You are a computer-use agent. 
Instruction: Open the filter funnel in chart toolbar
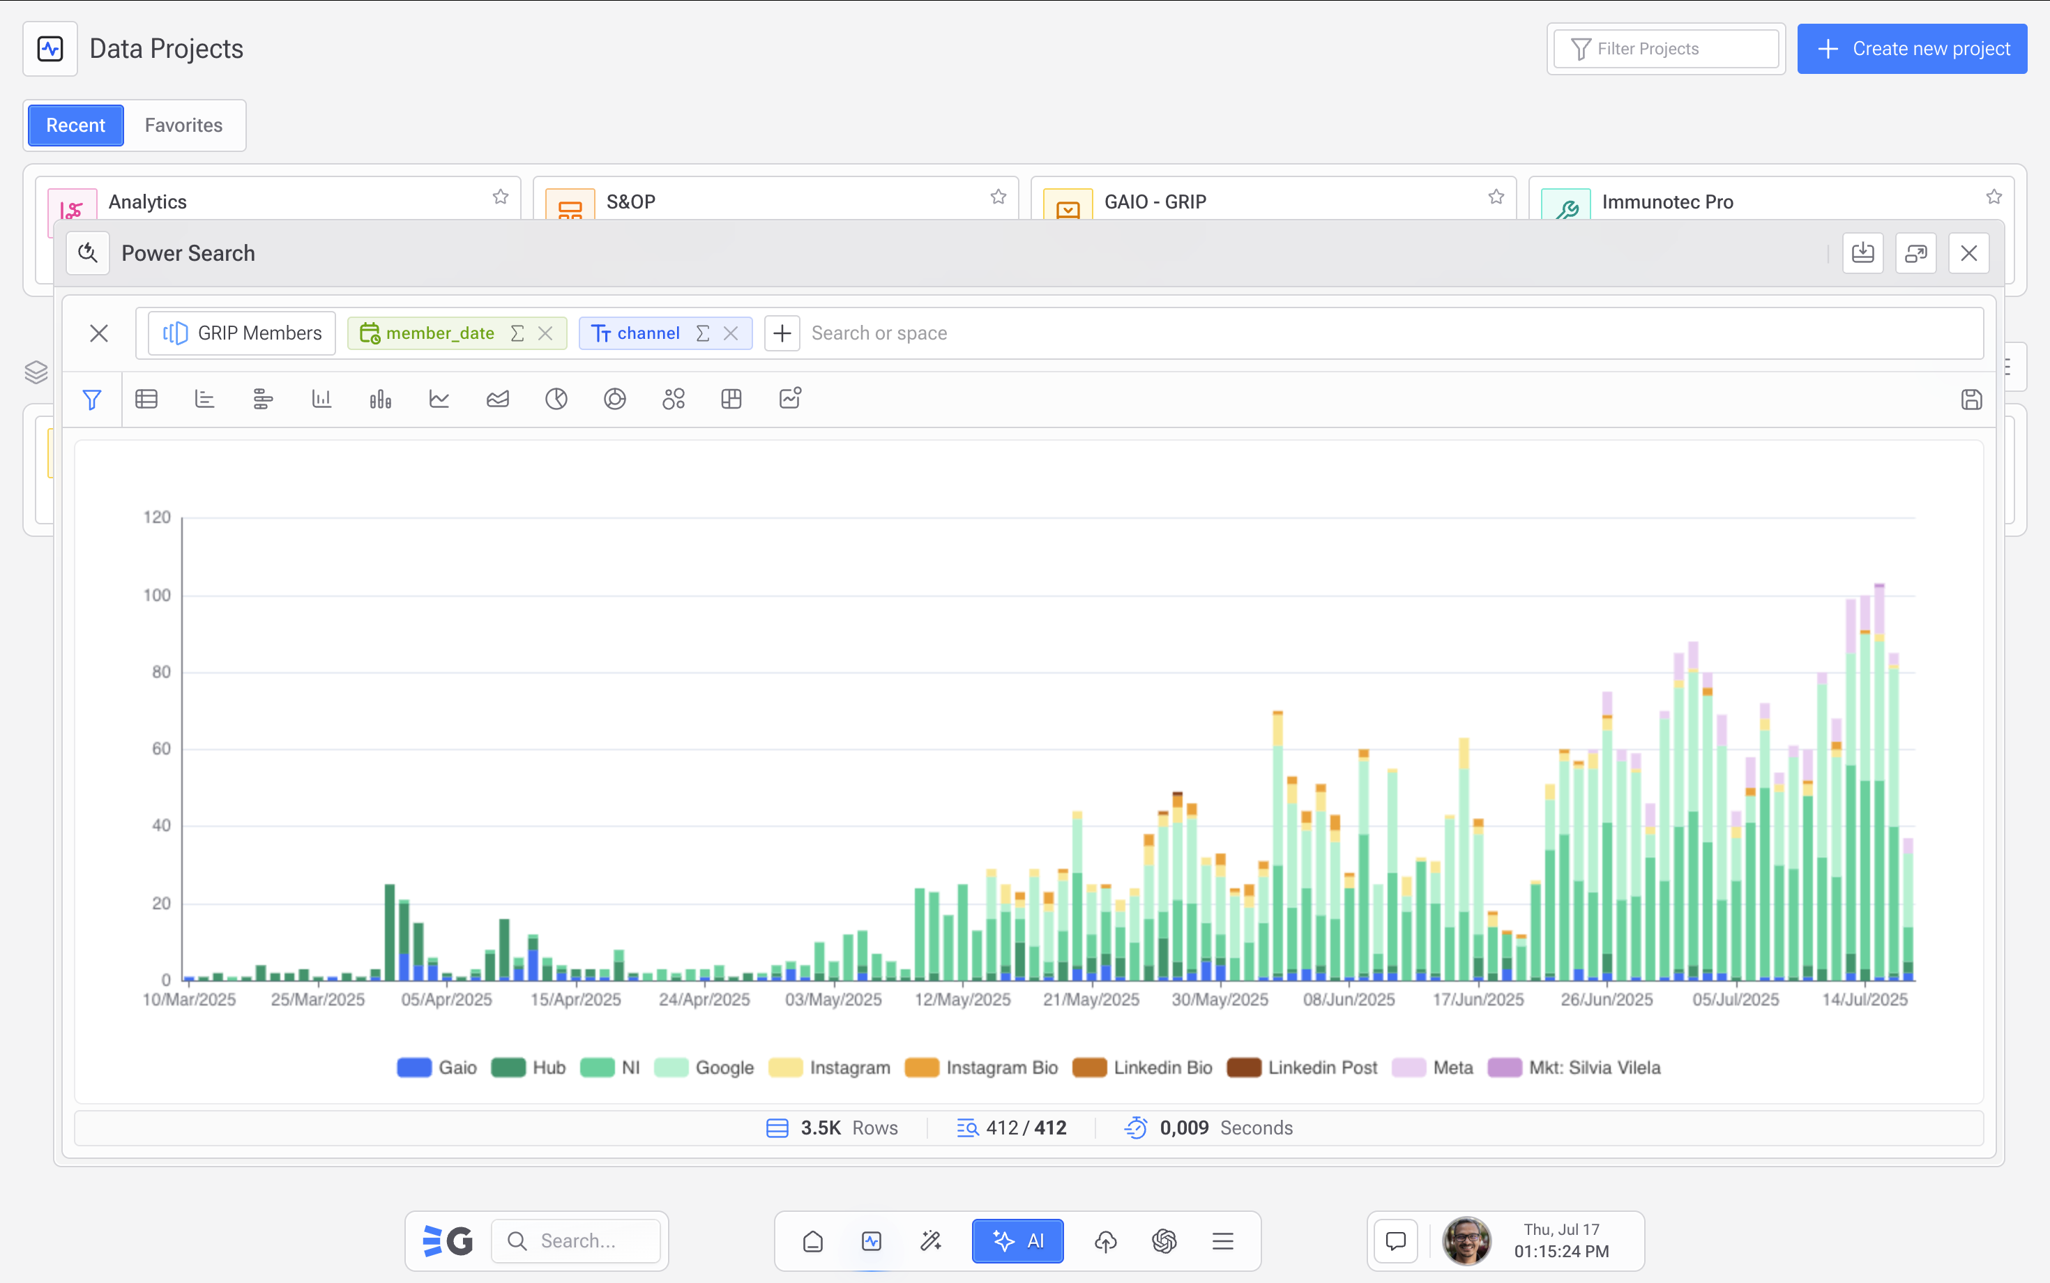[x=91, y=399]
